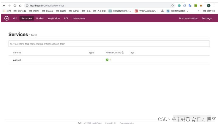The width and height of the screenshot is (220, 124).
Task: Open the 人工智能 bookmark folder
Action: click(x=100, y=11)
